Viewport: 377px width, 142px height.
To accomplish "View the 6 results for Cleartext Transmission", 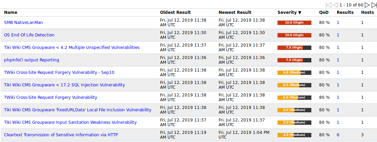I will pos(338,135).
